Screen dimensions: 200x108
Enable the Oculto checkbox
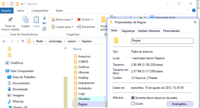click(133, 103)
